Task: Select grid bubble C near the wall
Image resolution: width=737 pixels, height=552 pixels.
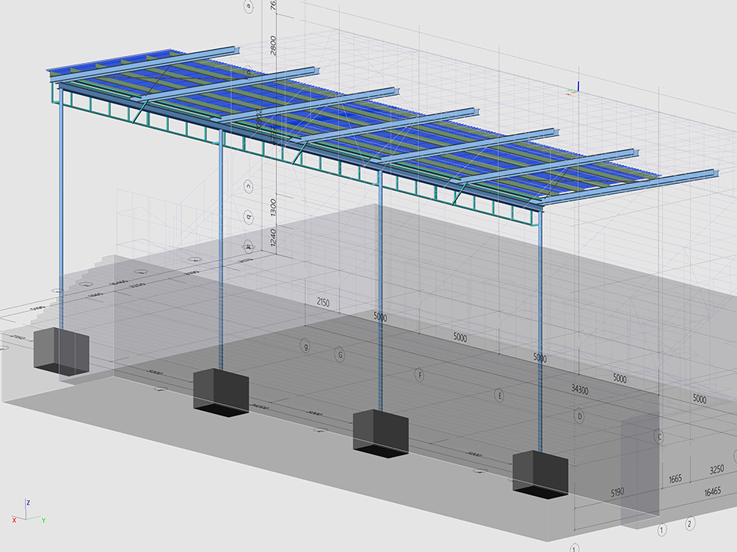Action: click(x=659, y=436)
